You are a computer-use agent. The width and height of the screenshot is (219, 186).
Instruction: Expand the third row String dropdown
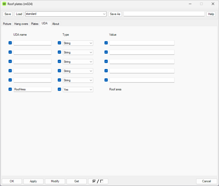click(x=78, y=62)
